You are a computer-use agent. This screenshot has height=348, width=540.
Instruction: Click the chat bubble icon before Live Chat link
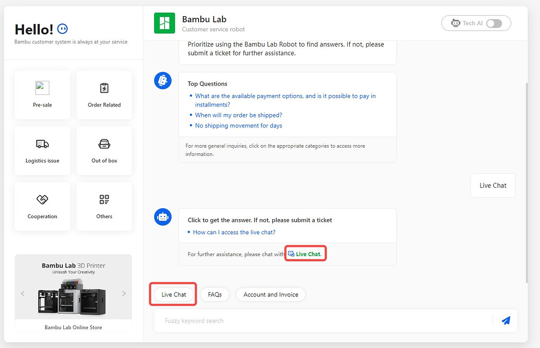(291, 254)
